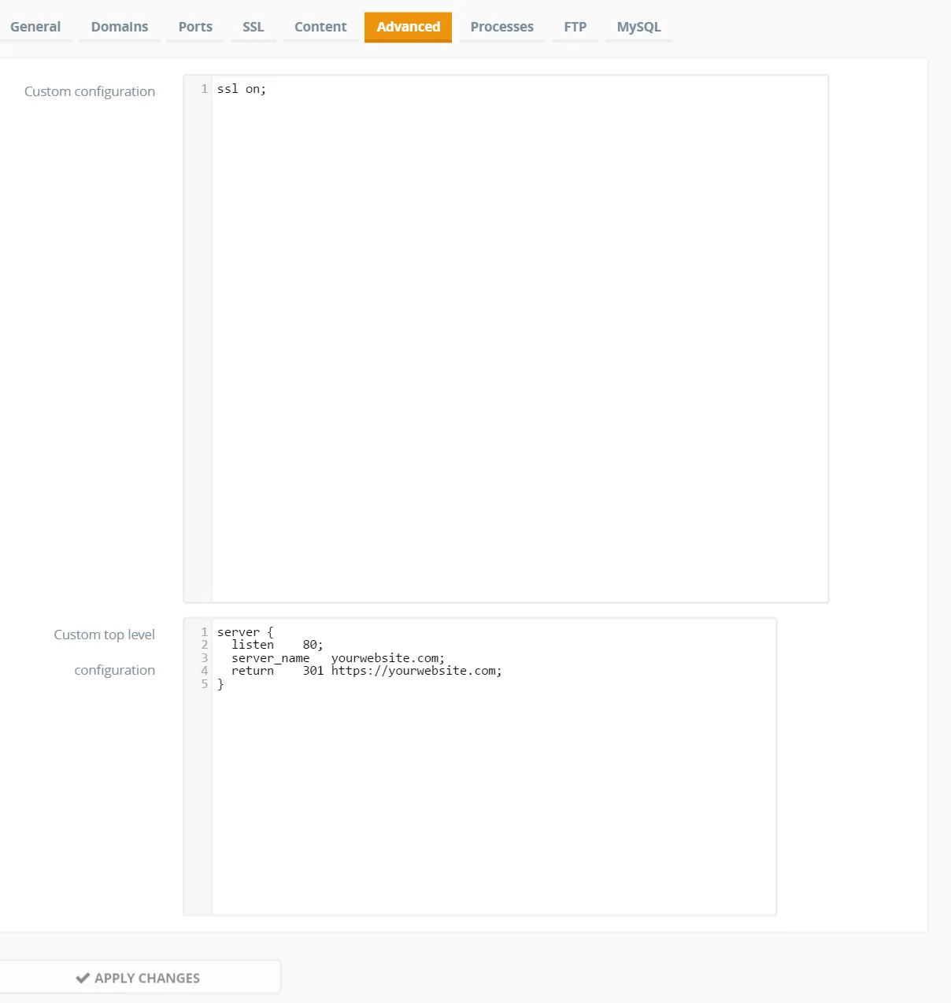The image size is (951, 1003).
Task: Click the 'server_name yourwebsite.com;' line
Action: point(338,658)
